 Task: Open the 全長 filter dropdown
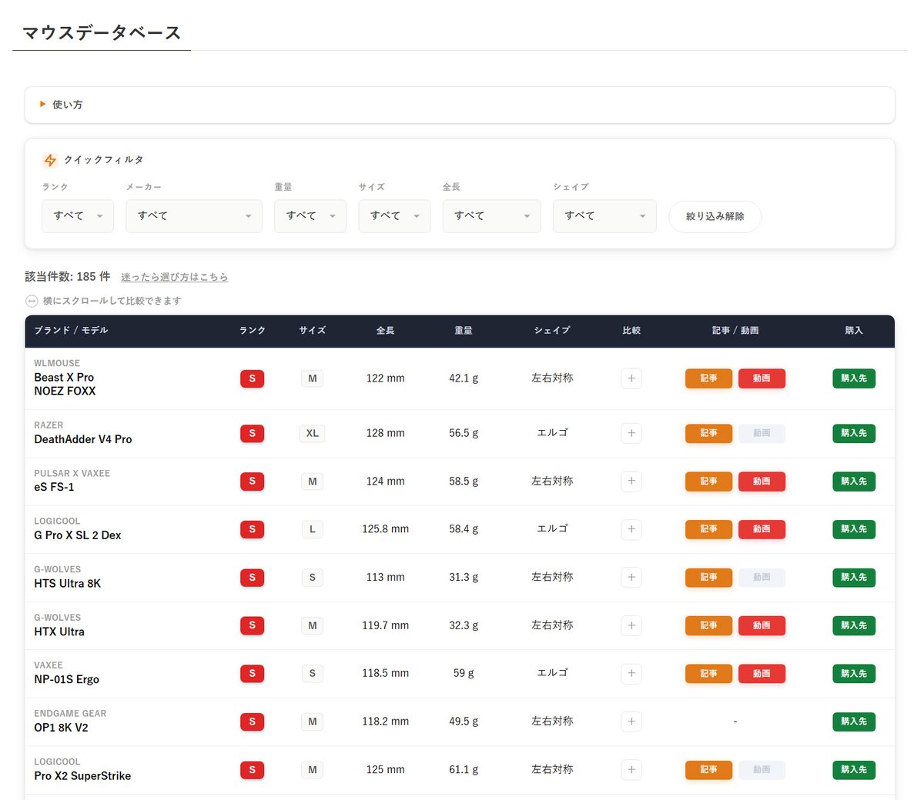[492, 216]
